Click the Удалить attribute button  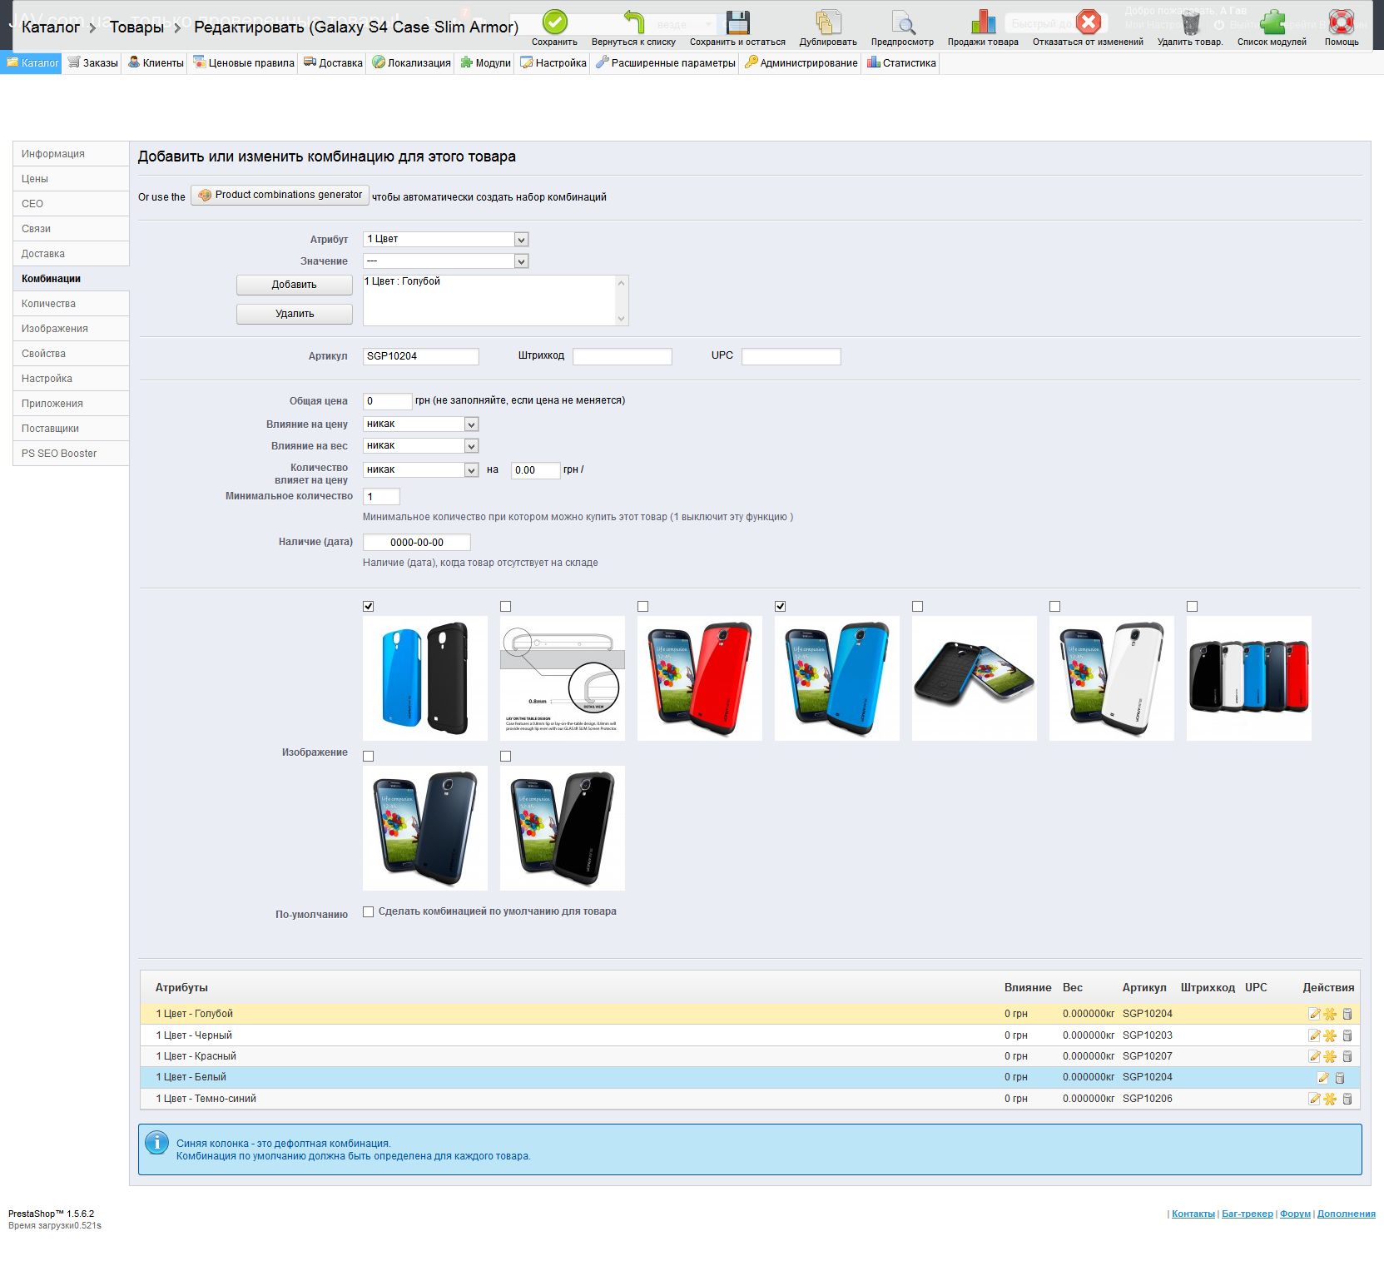point(295,314)
